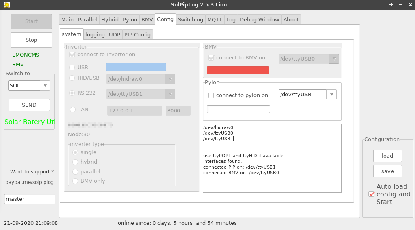
Task: Click the Stop button
Action: tap(31, 40)
